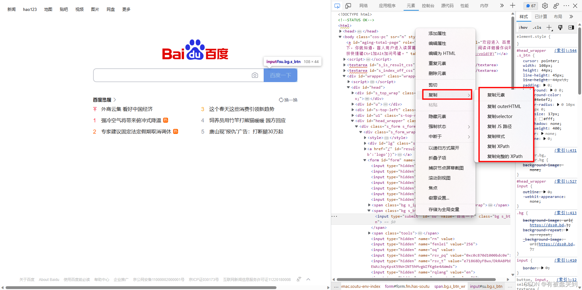This screenshot has height=290, width=582.
Task: Open the 新闻 top link
Action: pos(12,9)
